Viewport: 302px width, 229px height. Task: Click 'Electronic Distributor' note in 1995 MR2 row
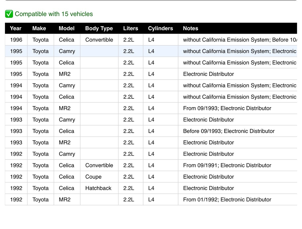click(209, 74)
